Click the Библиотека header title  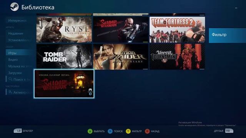pos(38,7)
